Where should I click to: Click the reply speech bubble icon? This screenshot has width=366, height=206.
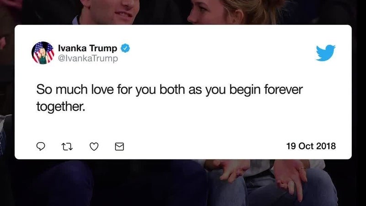[41, 146]
